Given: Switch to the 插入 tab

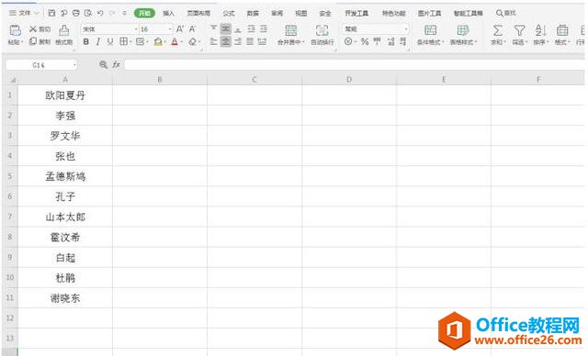Looking at the screenshot, I should point(168,13).
